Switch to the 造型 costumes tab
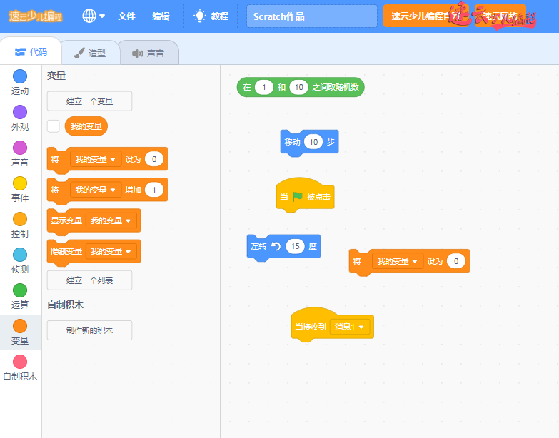559x438 pixels. [90, 53]
